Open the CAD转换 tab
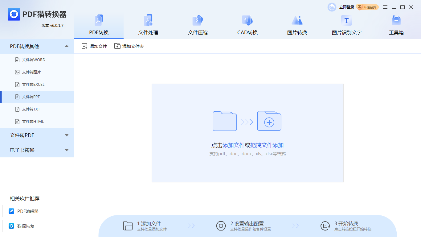This screenshot has width=421, height=237. tap(247, 26)
